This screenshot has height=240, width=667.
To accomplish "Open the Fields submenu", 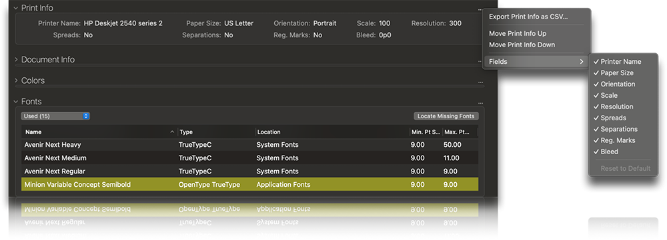I will click(x=536, y=61).
